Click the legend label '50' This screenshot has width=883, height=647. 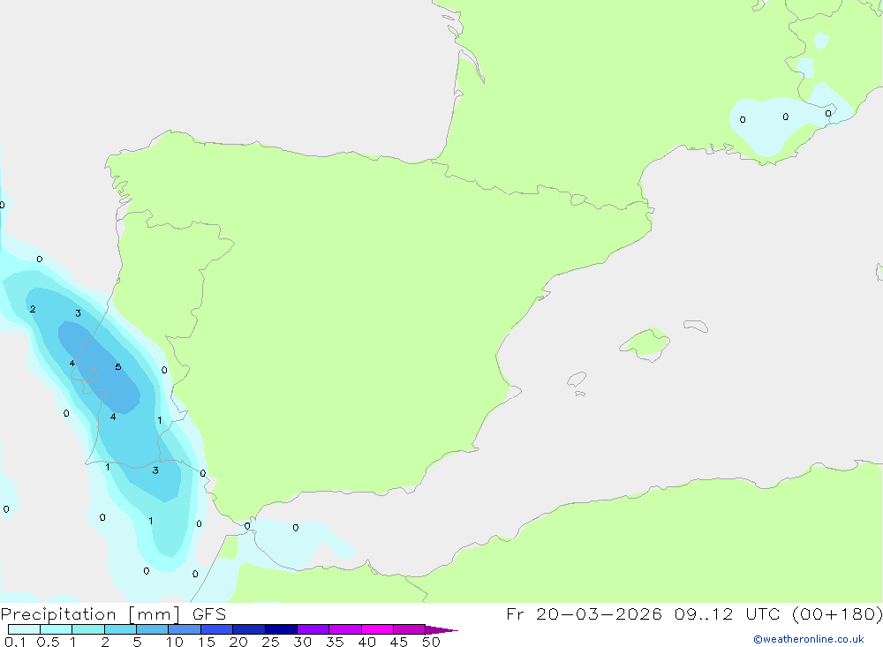click(x=432, y=642)
